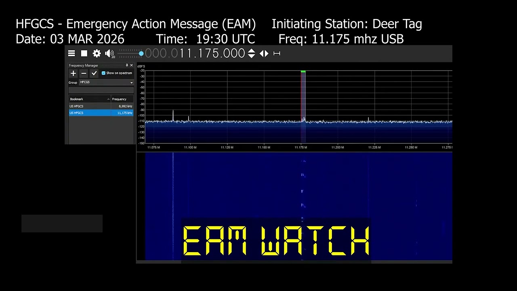Add new bookmark with plus button
The image size is (517, 291).
73,73
